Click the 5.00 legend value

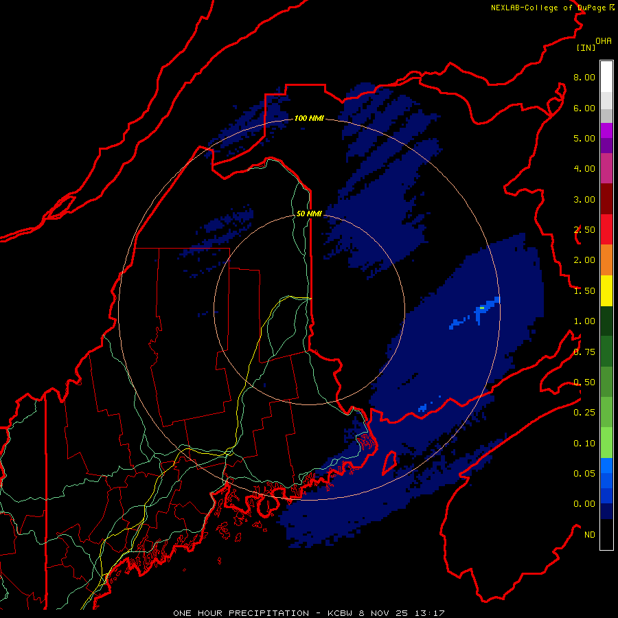(x=584, y=138)
